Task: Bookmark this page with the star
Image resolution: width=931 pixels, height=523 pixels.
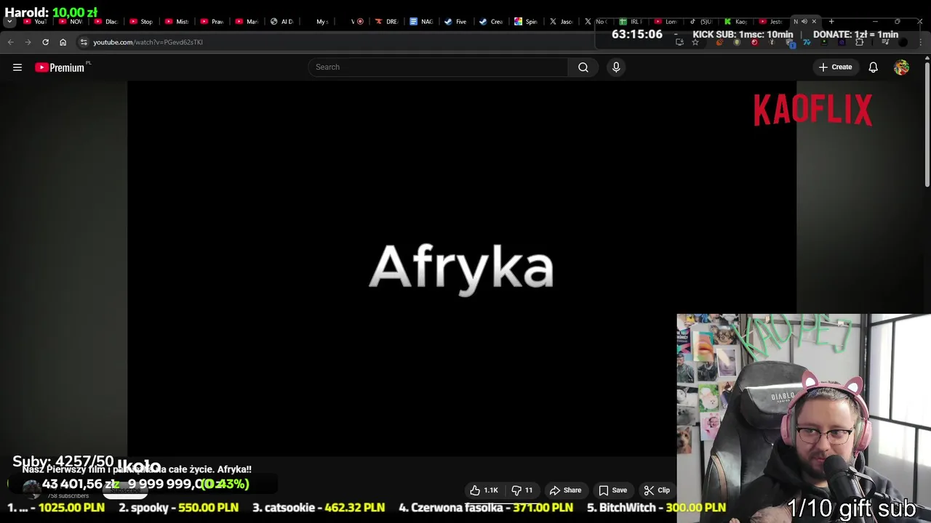Action: pos(695,42)
